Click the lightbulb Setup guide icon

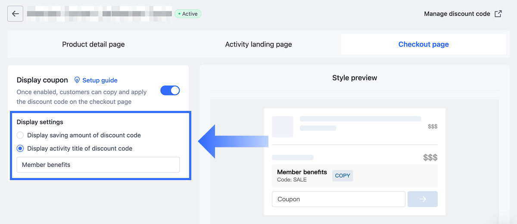point(77,80)
